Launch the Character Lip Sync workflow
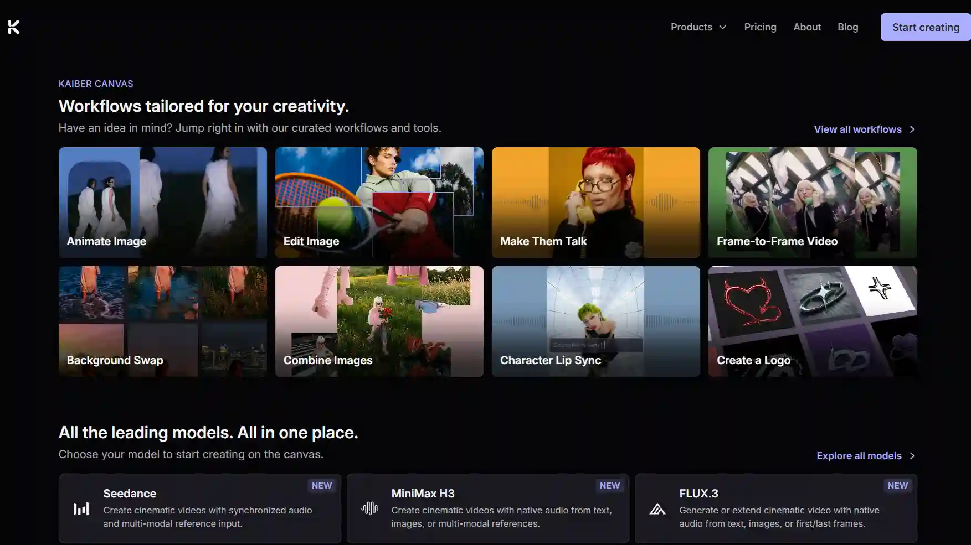 596,321
